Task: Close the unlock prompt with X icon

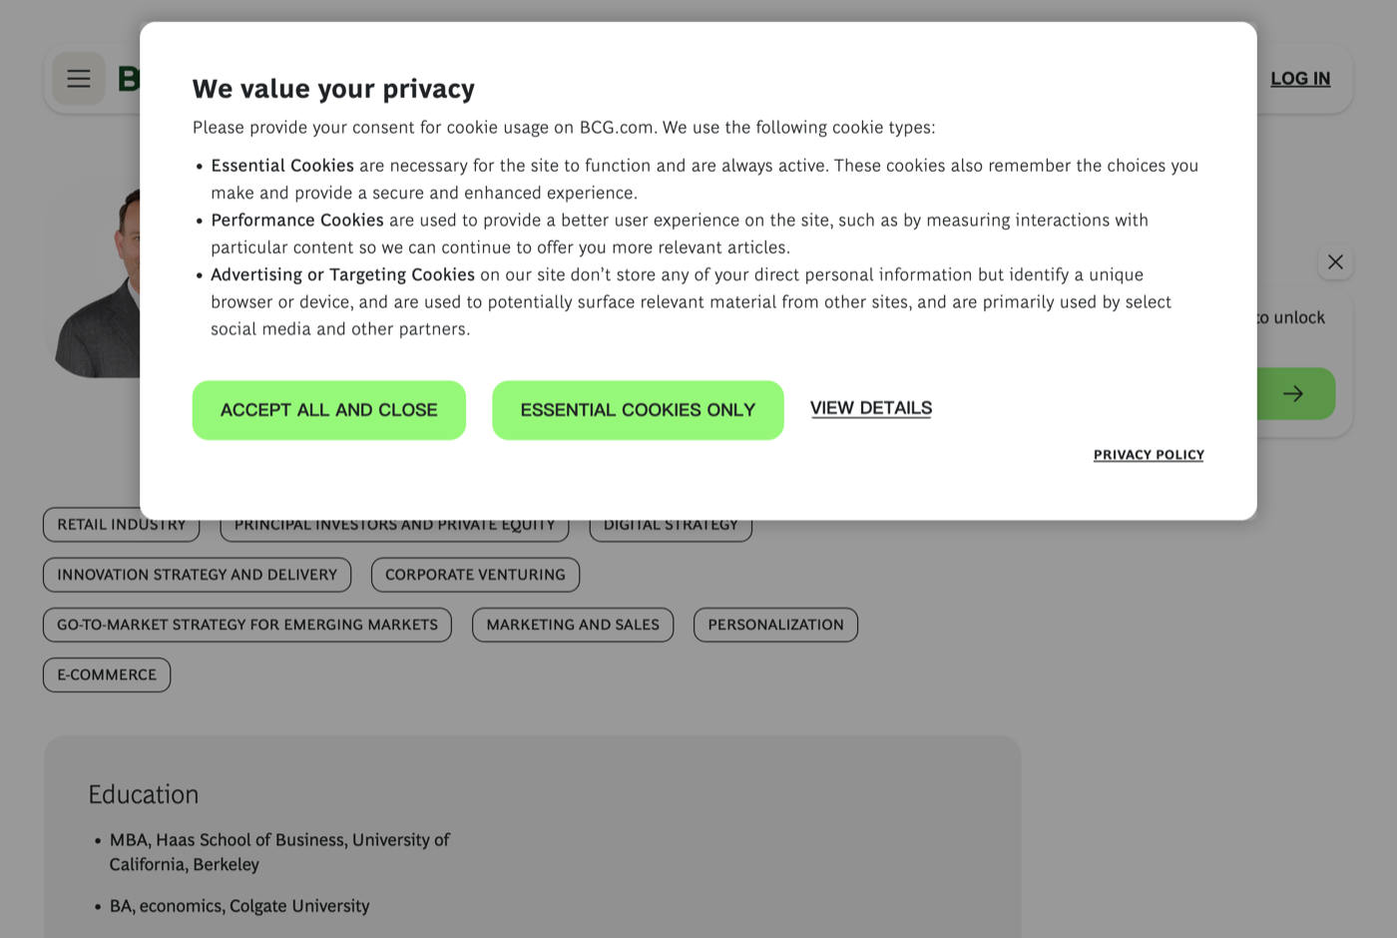Action: 1335,262
